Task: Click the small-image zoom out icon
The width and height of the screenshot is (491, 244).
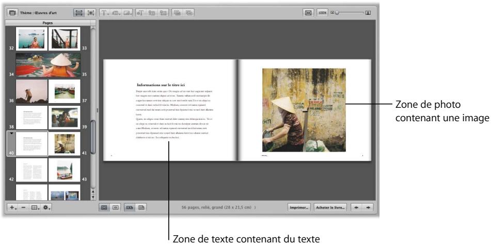Action: (x=332, y=13)
